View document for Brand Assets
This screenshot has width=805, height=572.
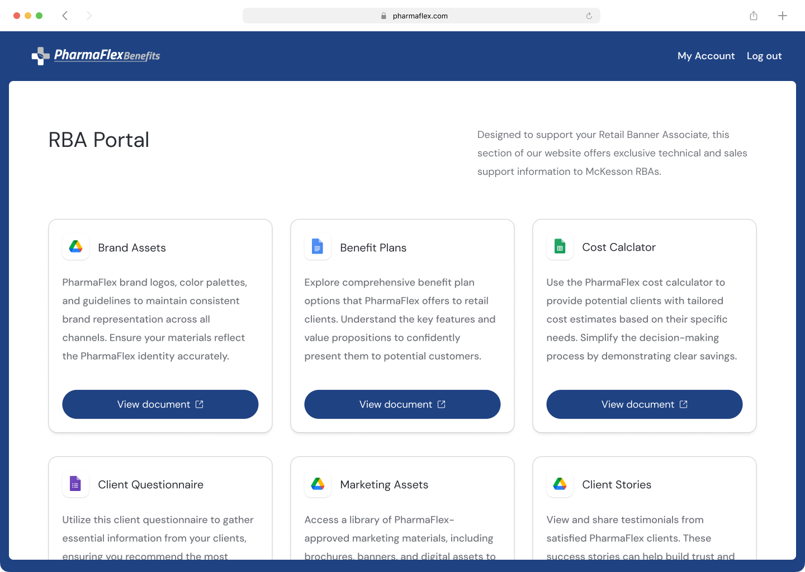coord(160,404)
